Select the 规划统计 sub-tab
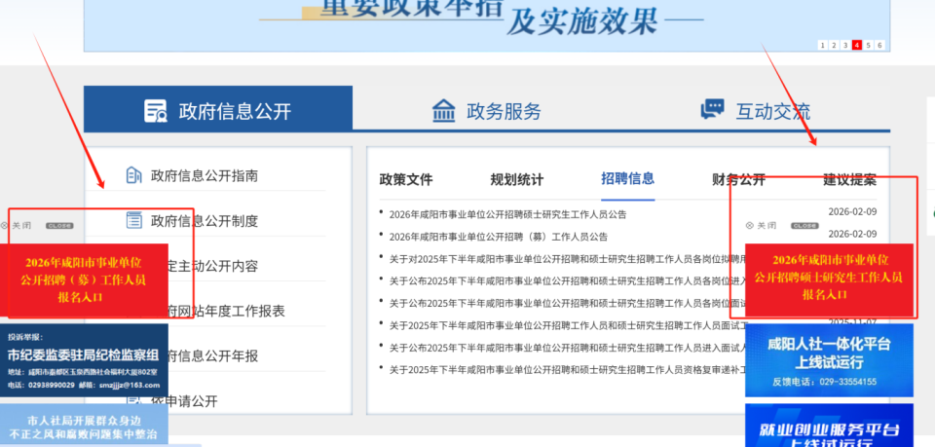Viewport: 935px width, 447px height. click(x=517, y=179)
